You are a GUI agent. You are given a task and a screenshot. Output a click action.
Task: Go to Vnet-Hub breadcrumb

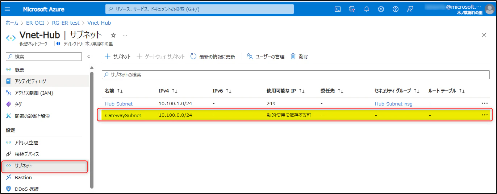[x=99, y=22]
